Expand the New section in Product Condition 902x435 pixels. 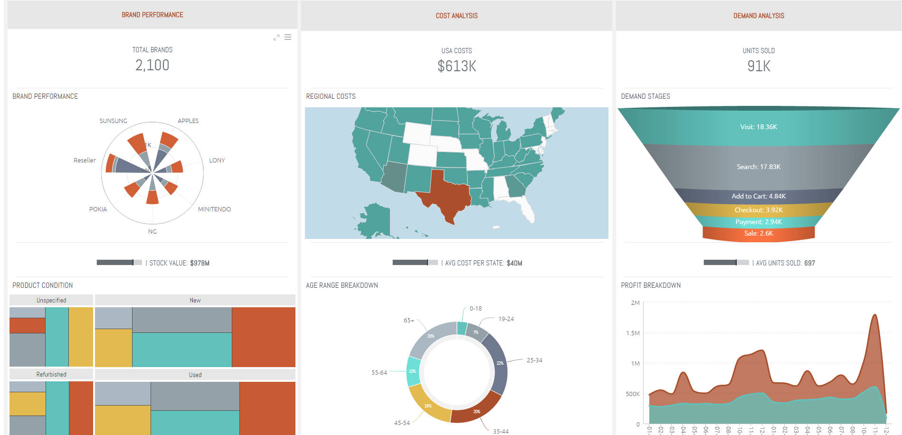(x=195, y=300)
